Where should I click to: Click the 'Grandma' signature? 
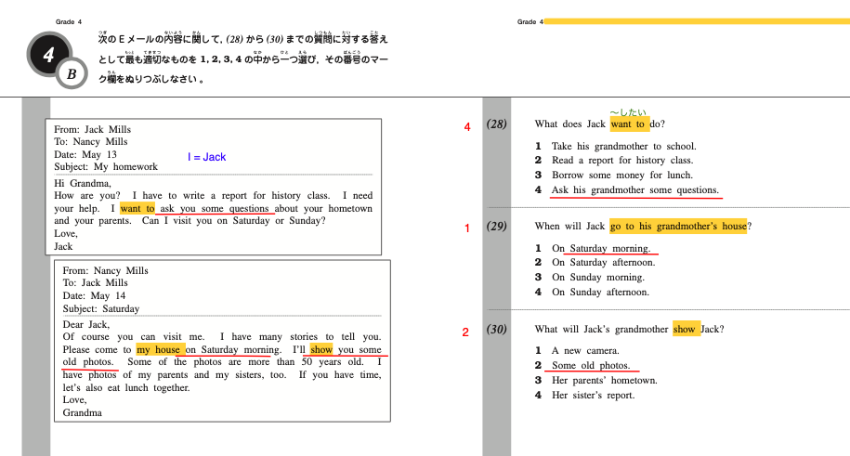click(82, 413)
